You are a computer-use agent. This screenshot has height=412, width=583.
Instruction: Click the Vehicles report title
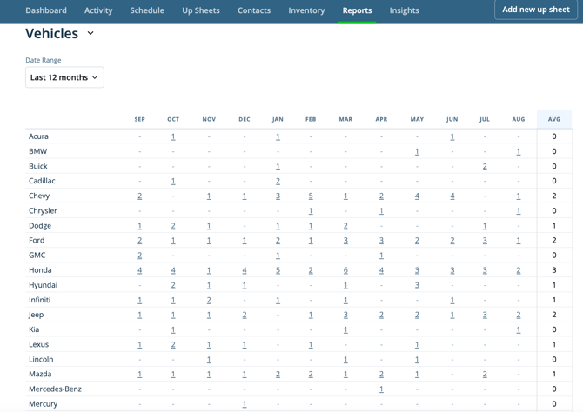tap(51, 33)
